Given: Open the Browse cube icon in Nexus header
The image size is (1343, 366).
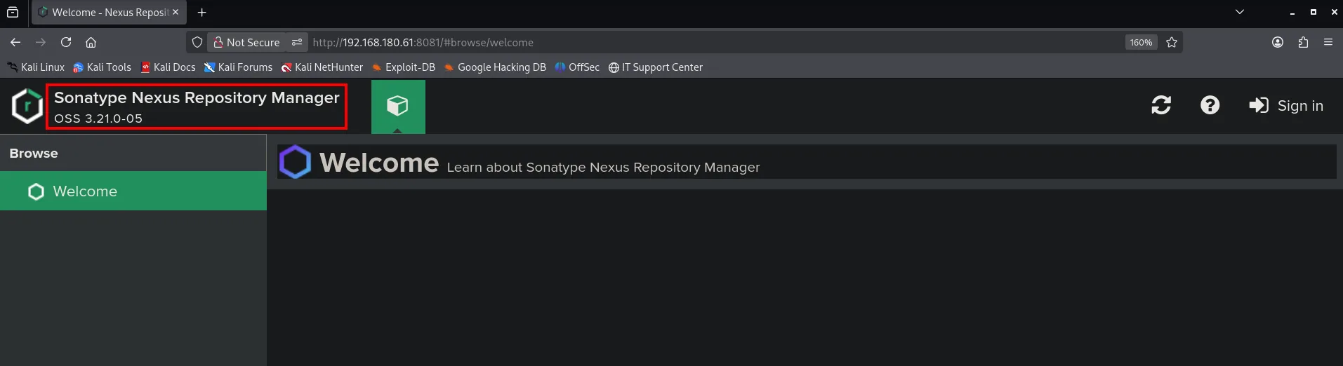Looking at the screenshot, I should 398,107.
